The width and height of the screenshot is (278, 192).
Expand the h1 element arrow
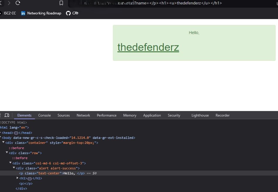point(17,178)
